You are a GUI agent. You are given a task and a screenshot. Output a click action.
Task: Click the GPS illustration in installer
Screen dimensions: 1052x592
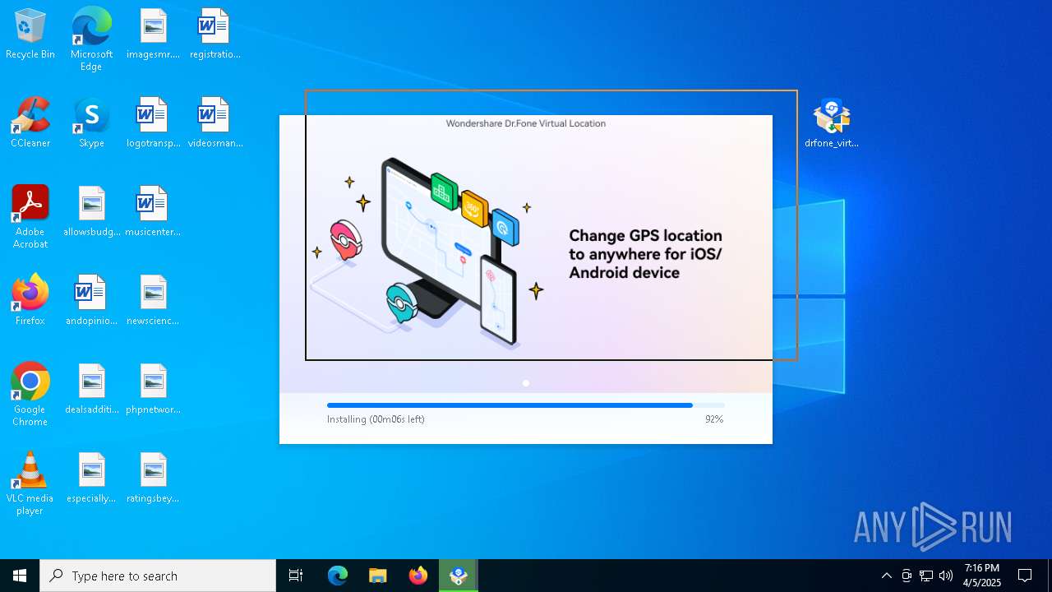pyautogui.click(x=426, y=253)
